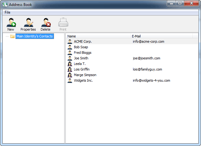
Task: Click the person icon next to Fred Bloggs
Action: (70, 53)
